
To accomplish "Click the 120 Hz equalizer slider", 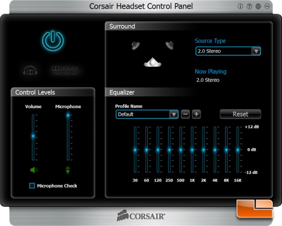I will click(158, 150).
